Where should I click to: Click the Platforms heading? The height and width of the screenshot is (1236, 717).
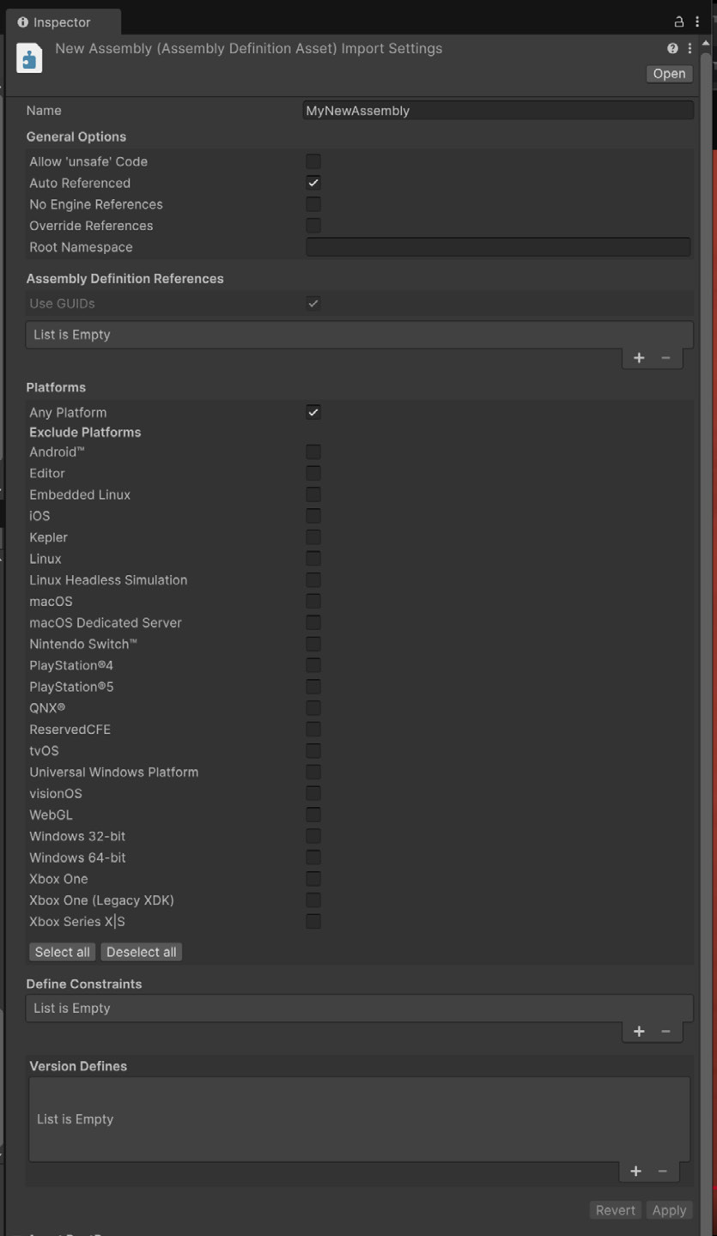coord(56,388)
